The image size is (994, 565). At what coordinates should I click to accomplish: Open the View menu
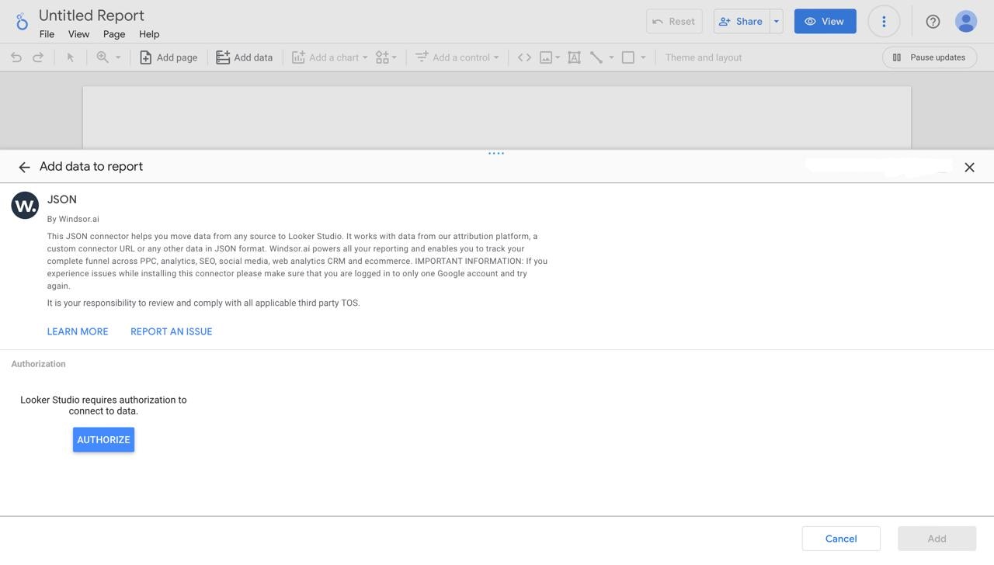point(78,34)
